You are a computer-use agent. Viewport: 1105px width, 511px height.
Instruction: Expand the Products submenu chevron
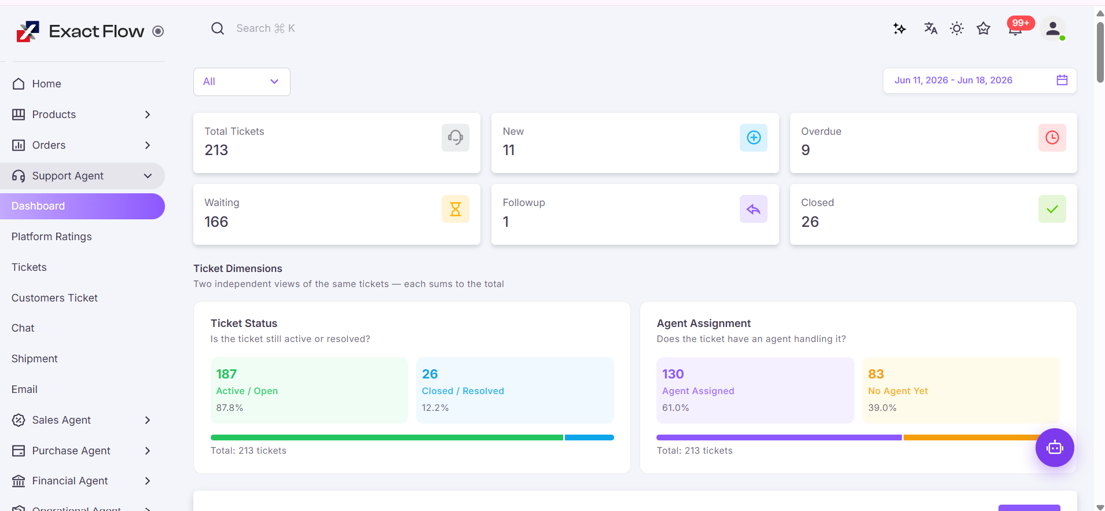[x=148, y=115]
